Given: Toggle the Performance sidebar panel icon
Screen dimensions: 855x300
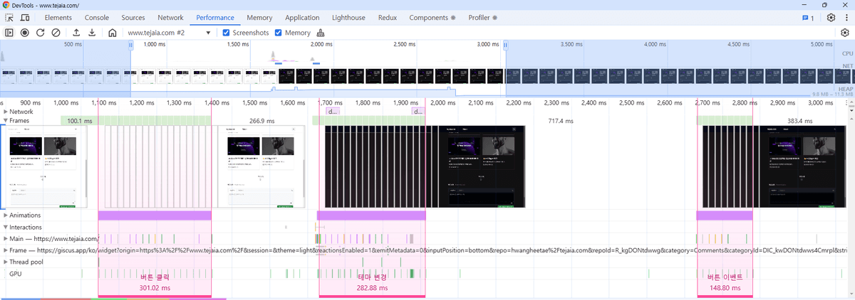Looking at the screenshot, I should [9, 33].
